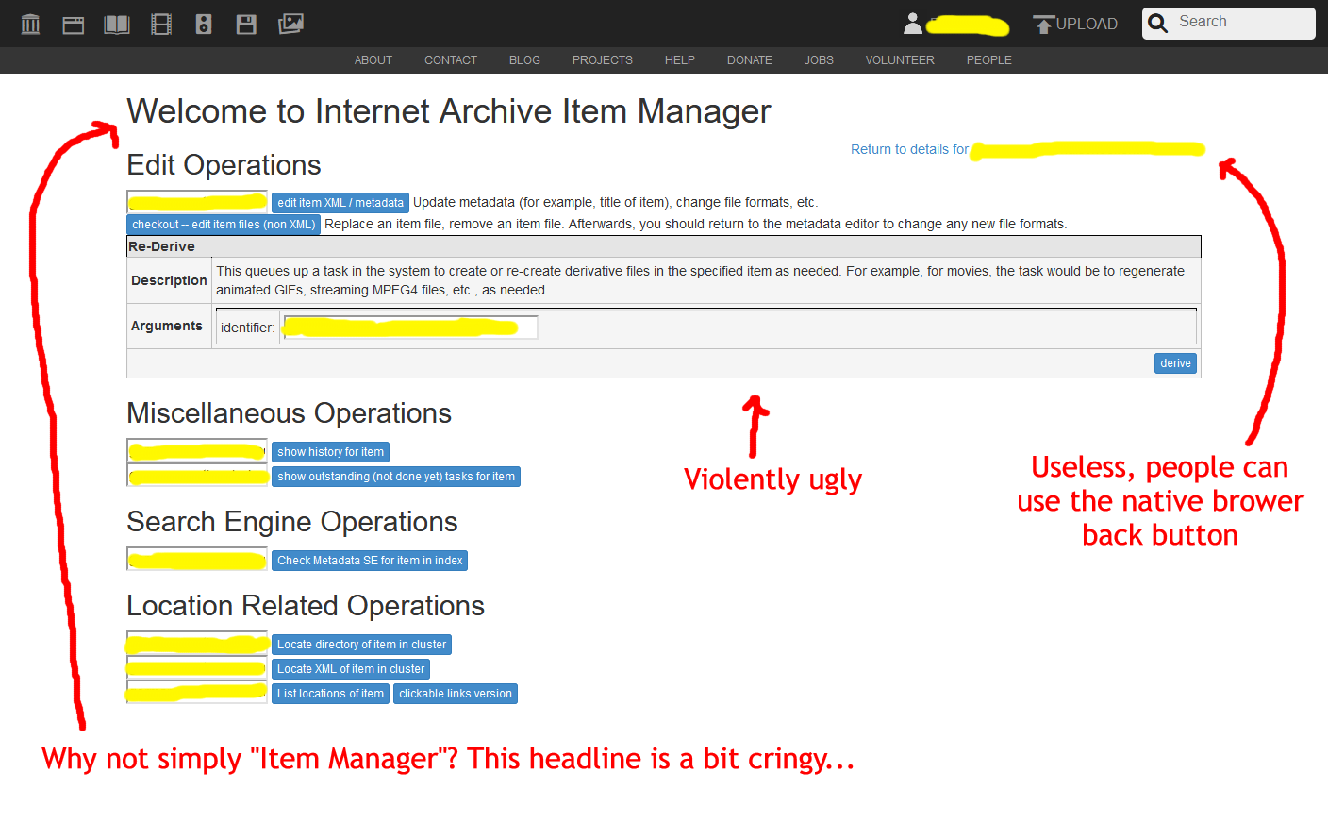This screenshot has width=1328, height=823.
Task: Open the BLOG menu item
Action: (524, 60)
